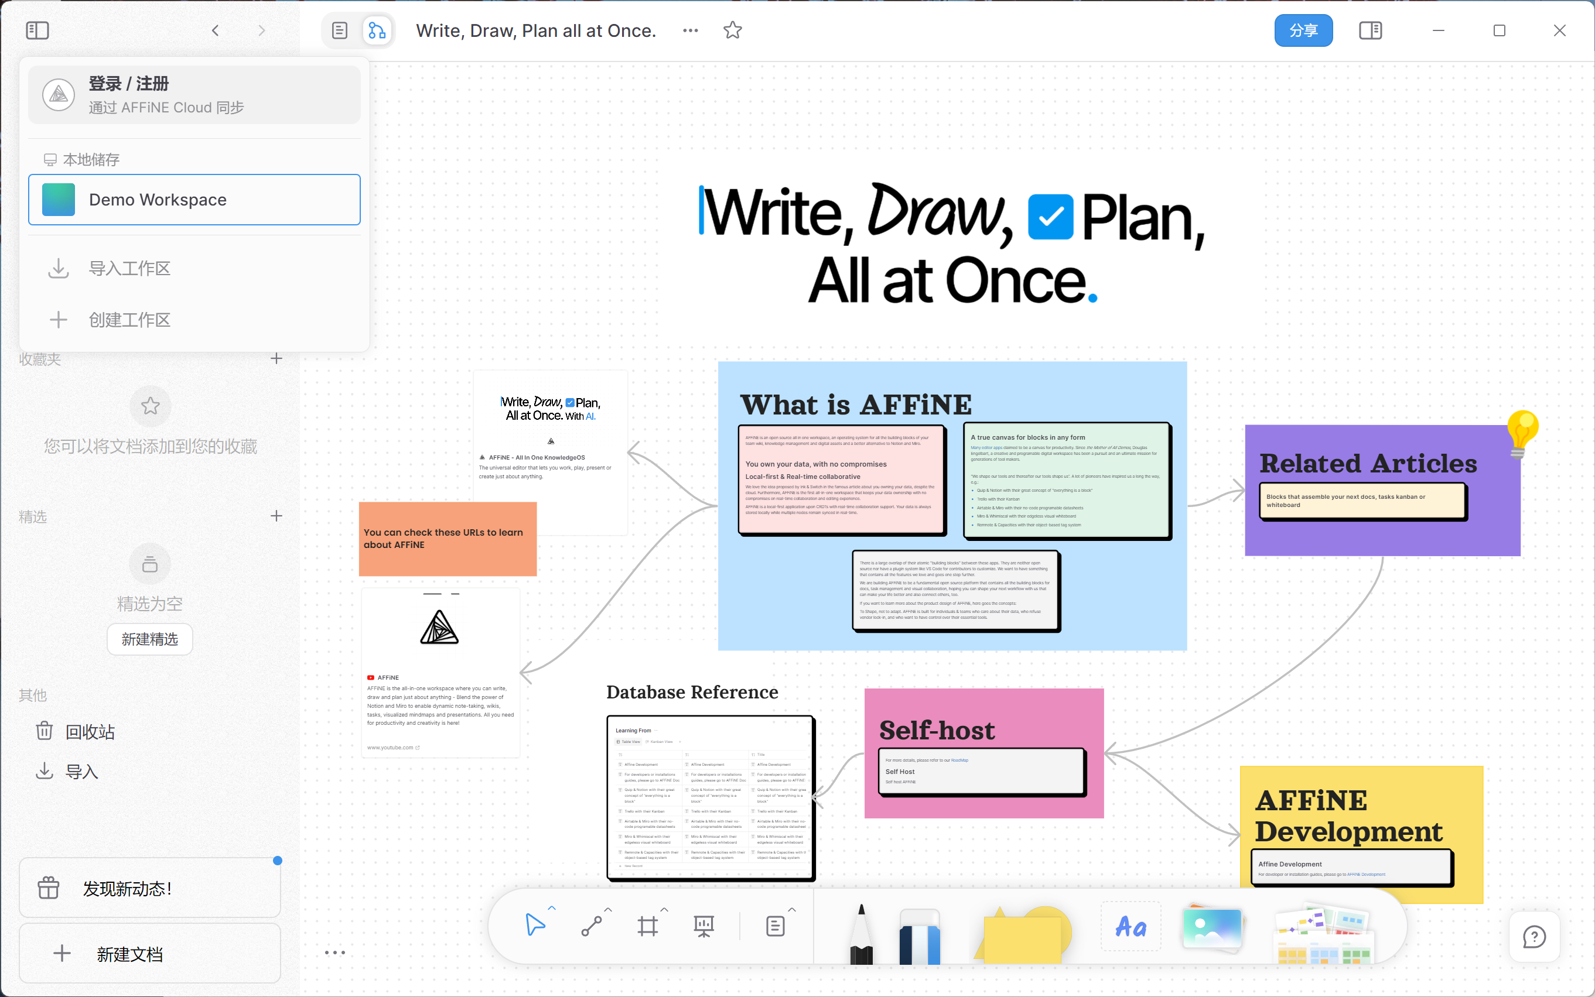The height and width of the screenshot is (997, 1595).
Task: Click the AFFiNE YouTube bookmark card
Action: [440, 673]
